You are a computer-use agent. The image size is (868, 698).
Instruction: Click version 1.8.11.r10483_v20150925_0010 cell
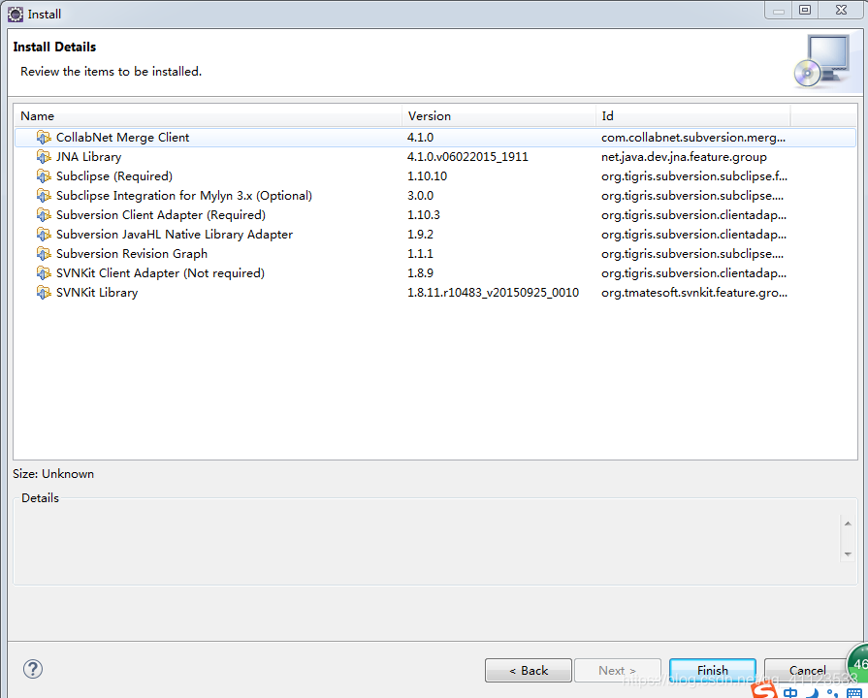pyautogui.click(x=494, y=292)
